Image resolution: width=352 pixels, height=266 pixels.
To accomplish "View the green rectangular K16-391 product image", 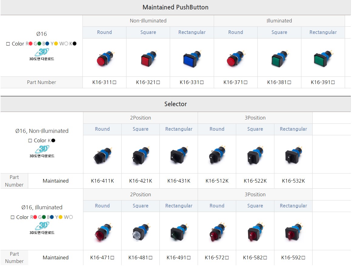I will coord(322,58).
